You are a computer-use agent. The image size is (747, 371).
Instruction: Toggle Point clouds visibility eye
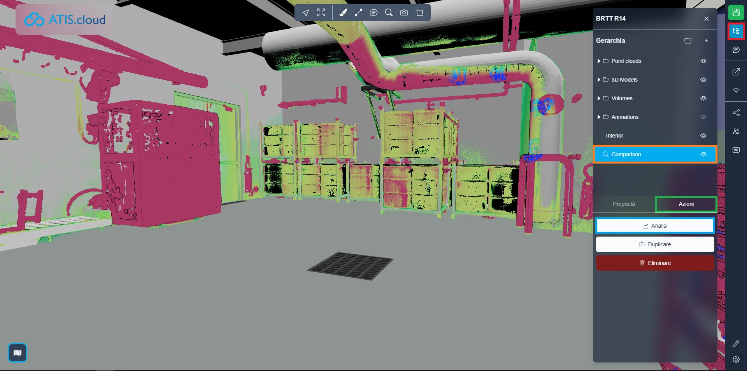tap(703, 61)
